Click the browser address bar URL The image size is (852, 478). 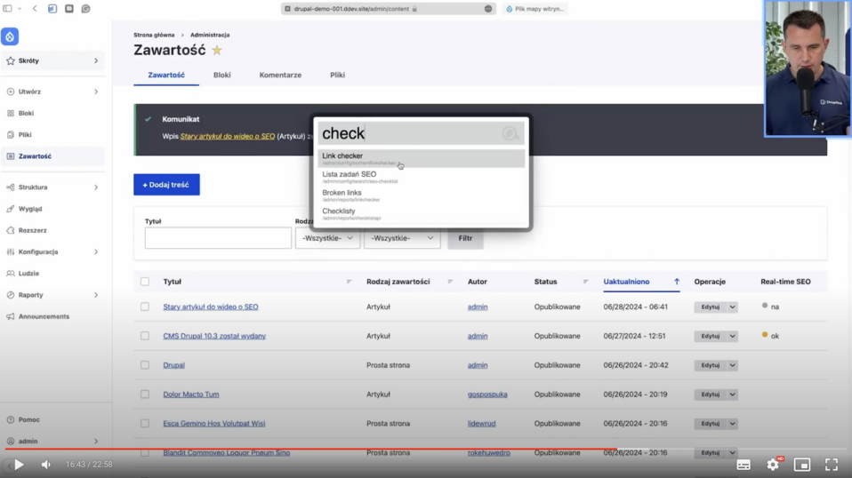tap(351, 9)
